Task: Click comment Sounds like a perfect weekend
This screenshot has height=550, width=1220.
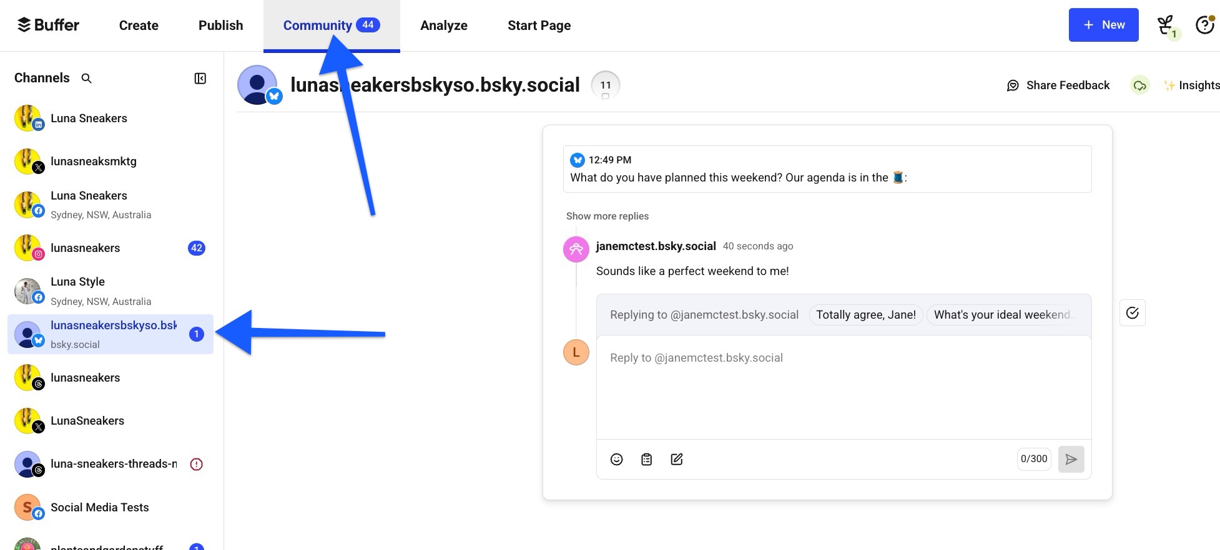Action: click(x=692, y=271)
